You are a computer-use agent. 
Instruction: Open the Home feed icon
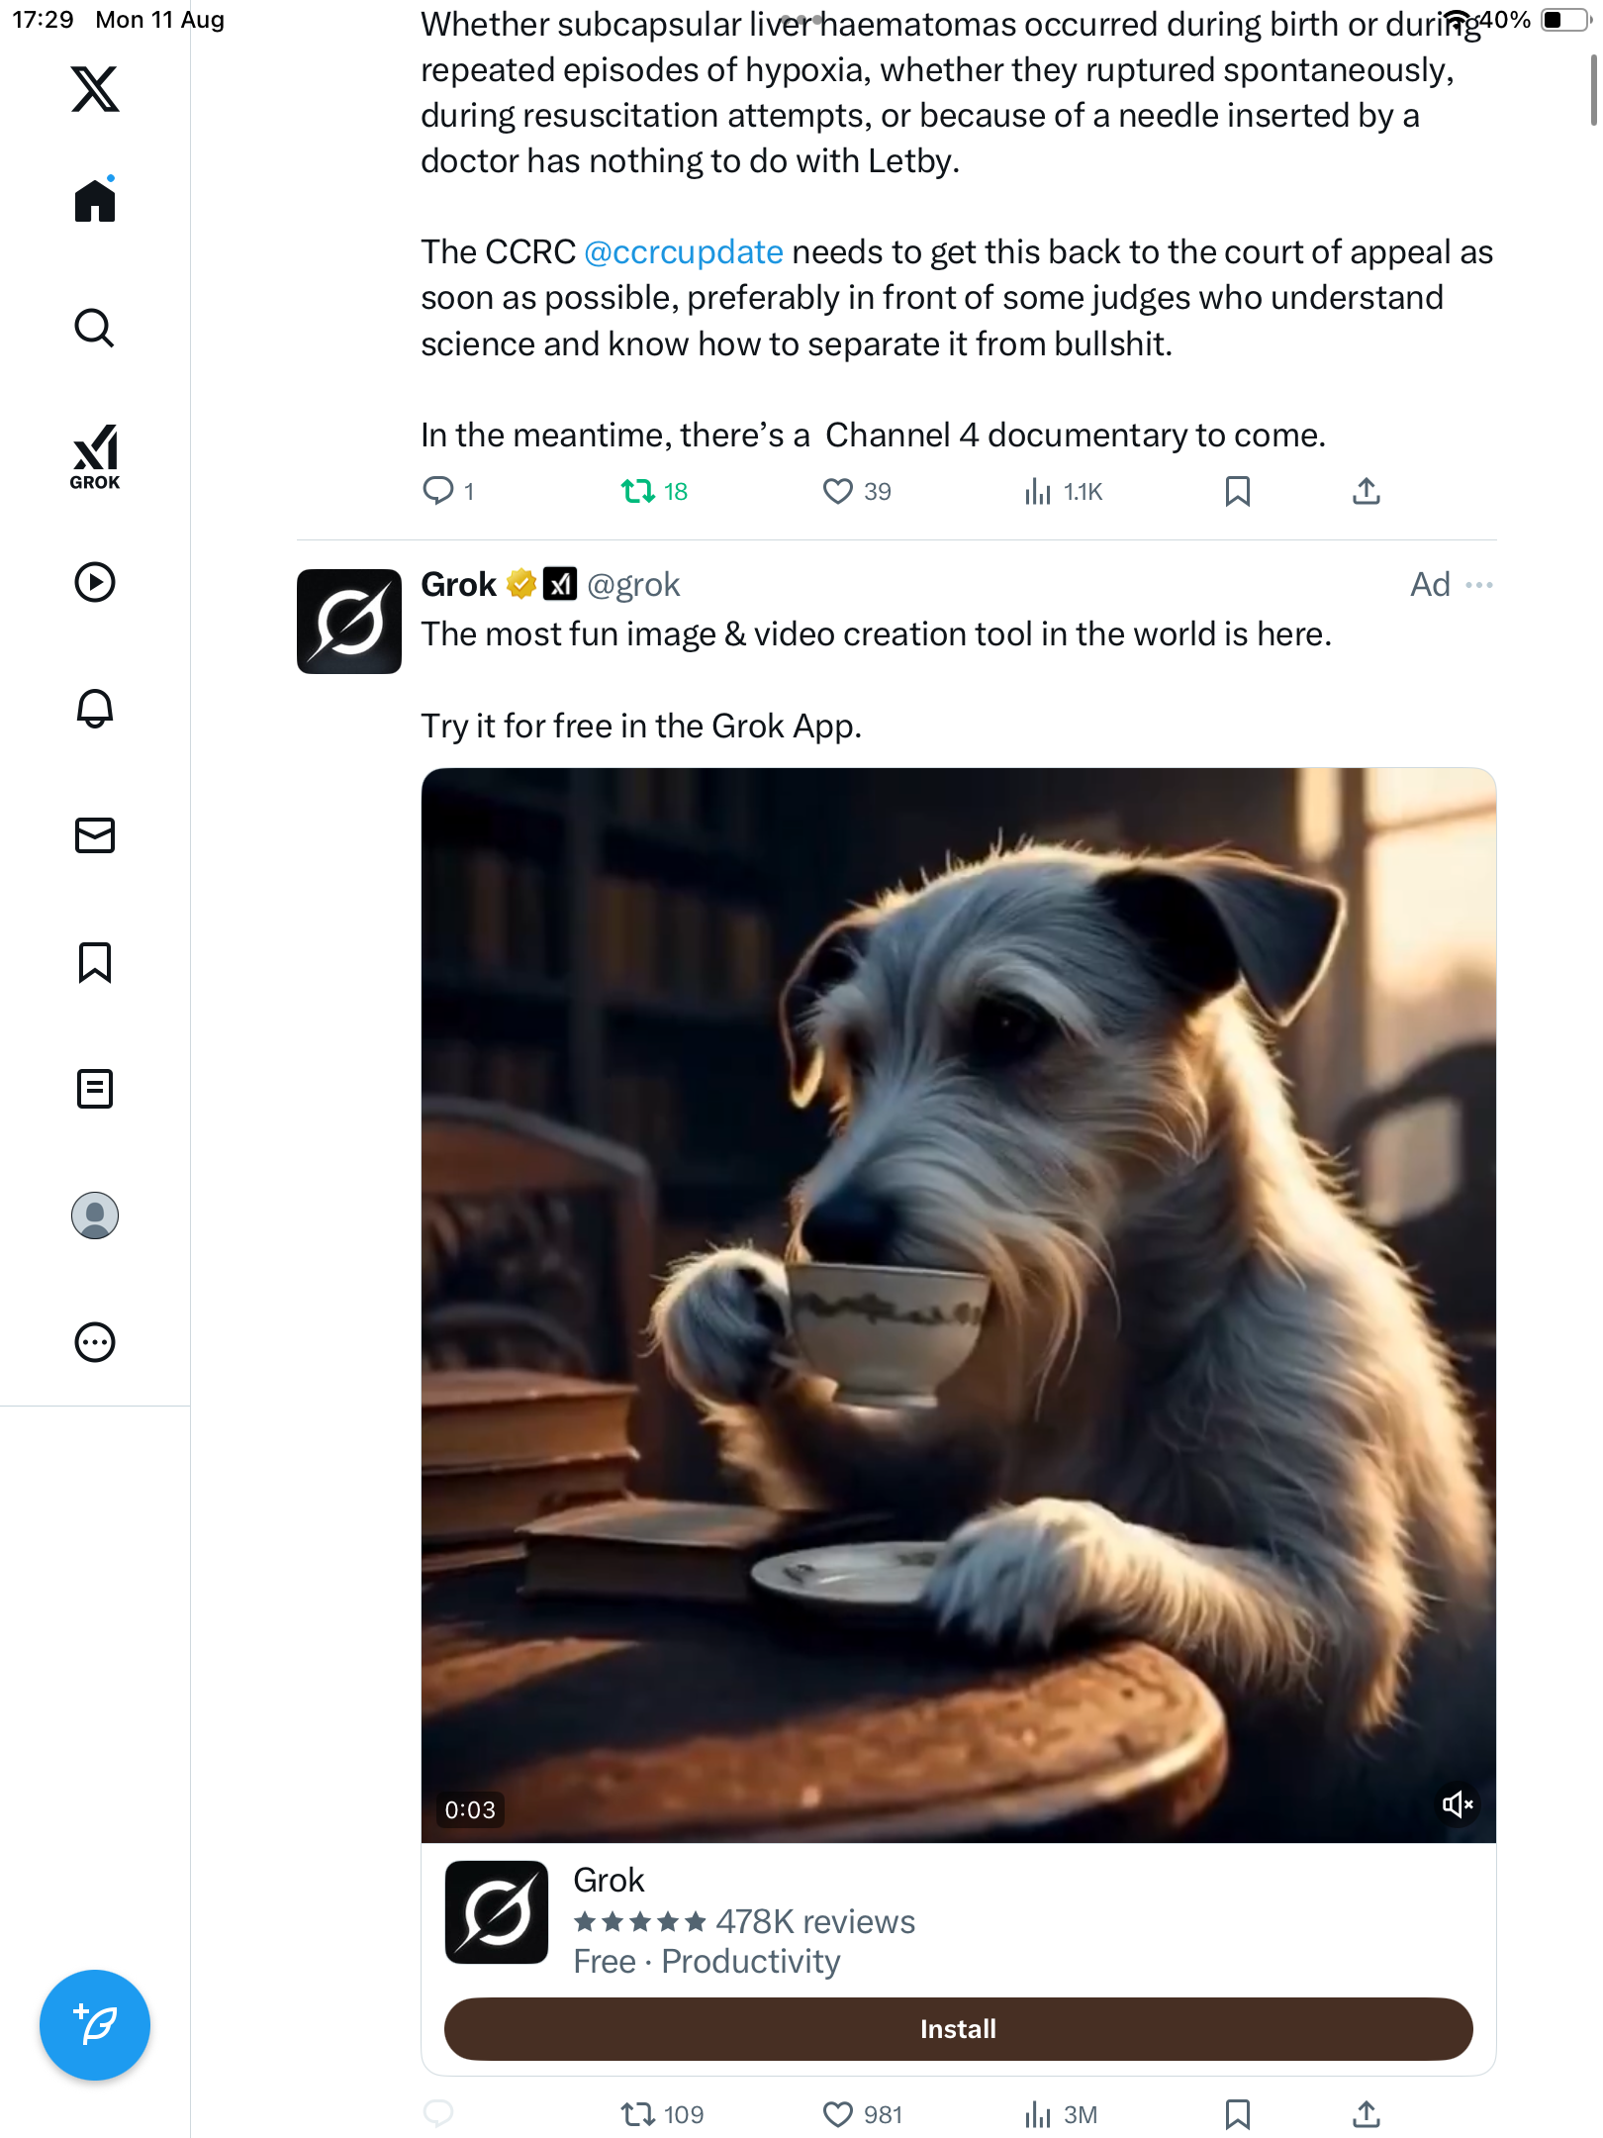pyautogui.click(x=95, y=201)
